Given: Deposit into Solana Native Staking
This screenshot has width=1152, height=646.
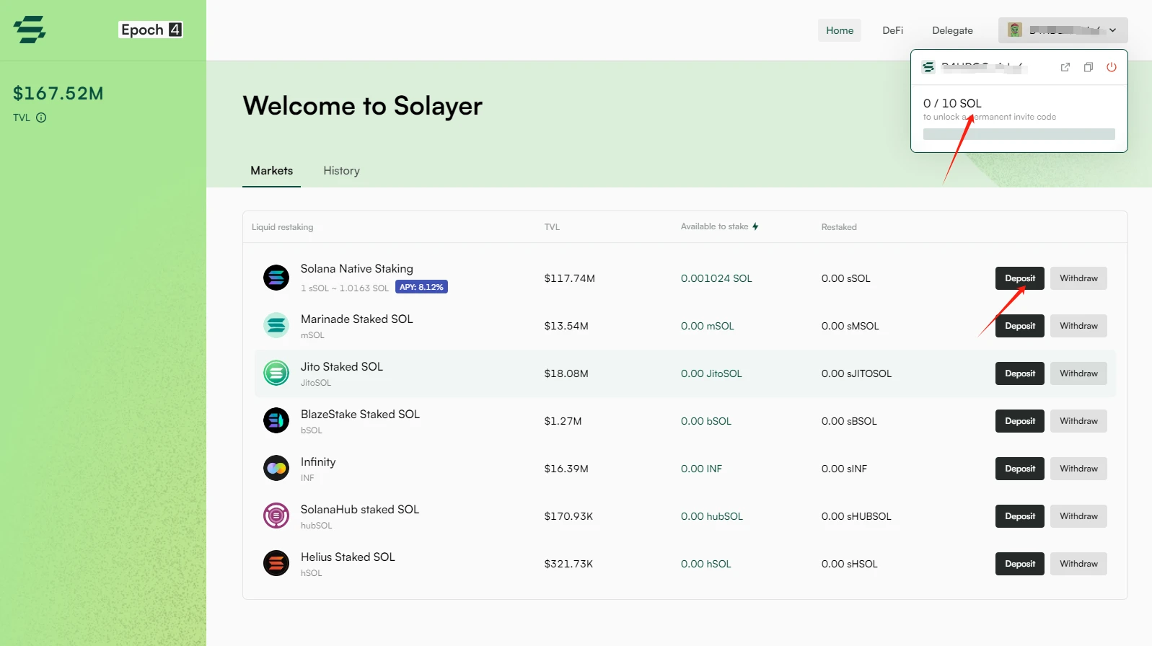Looking at the screenshot, I should [x=1019, y=278].
